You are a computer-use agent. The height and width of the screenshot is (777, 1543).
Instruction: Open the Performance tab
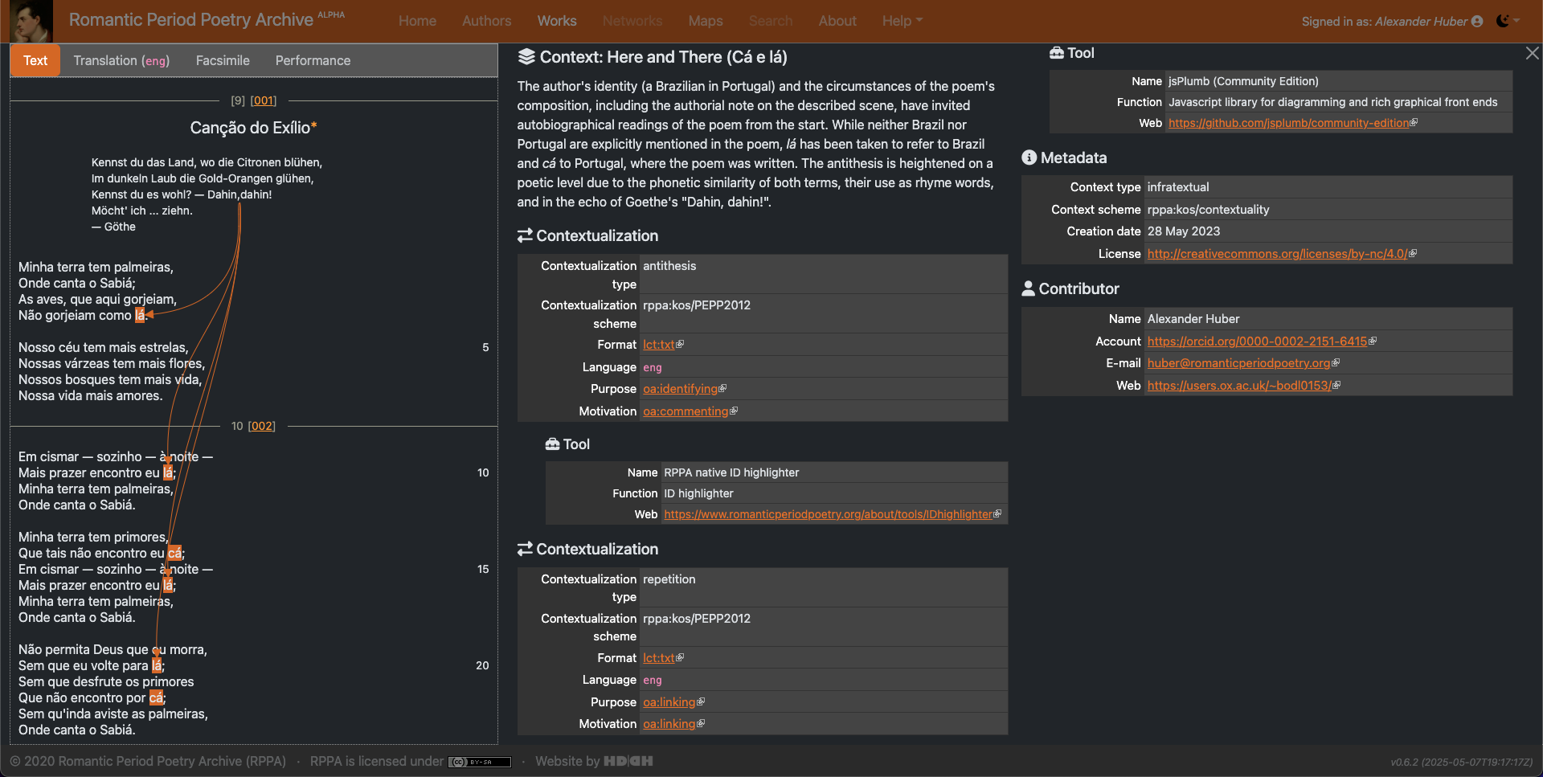313,60
